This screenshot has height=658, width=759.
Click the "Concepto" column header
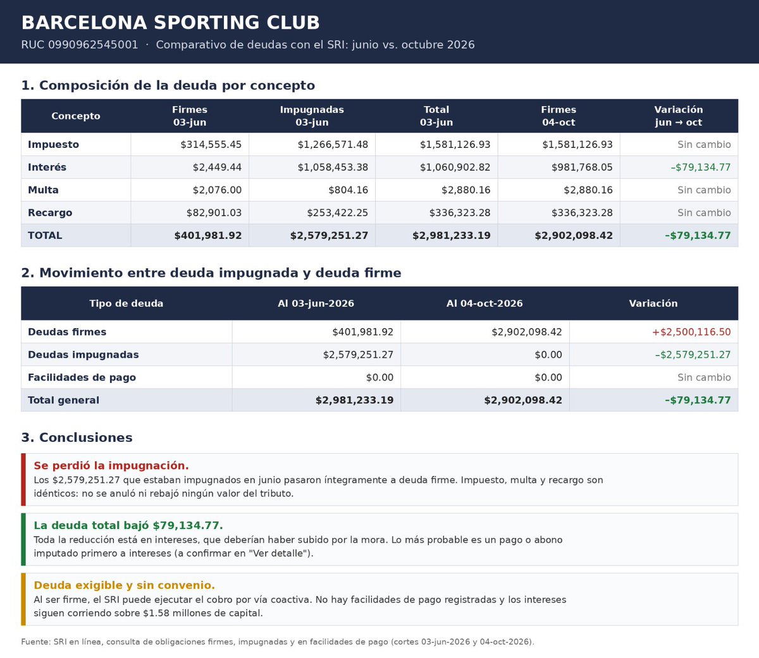point(76,116)
